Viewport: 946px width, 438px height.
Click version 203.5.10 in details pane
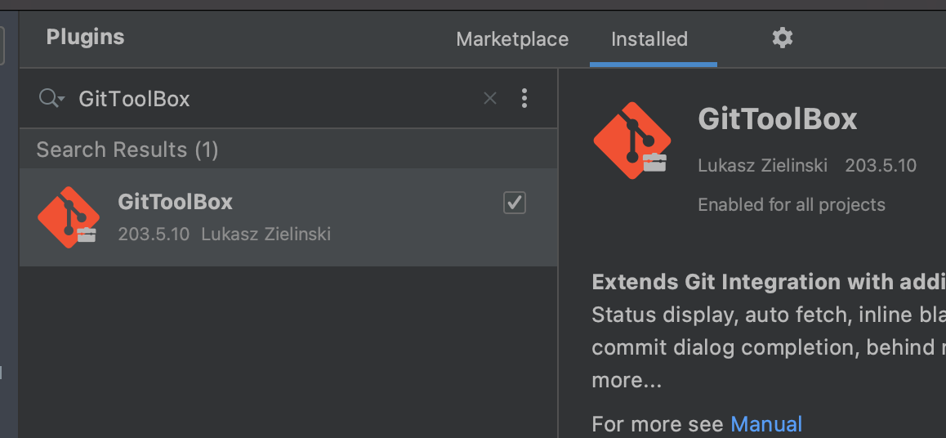point(881,165)
